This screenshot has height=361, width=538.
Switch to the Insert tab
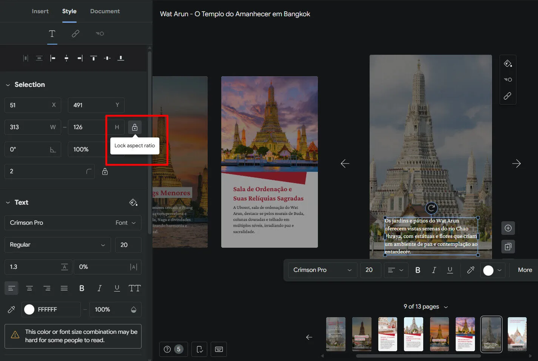pyautogui.click(x=40, y=11)
